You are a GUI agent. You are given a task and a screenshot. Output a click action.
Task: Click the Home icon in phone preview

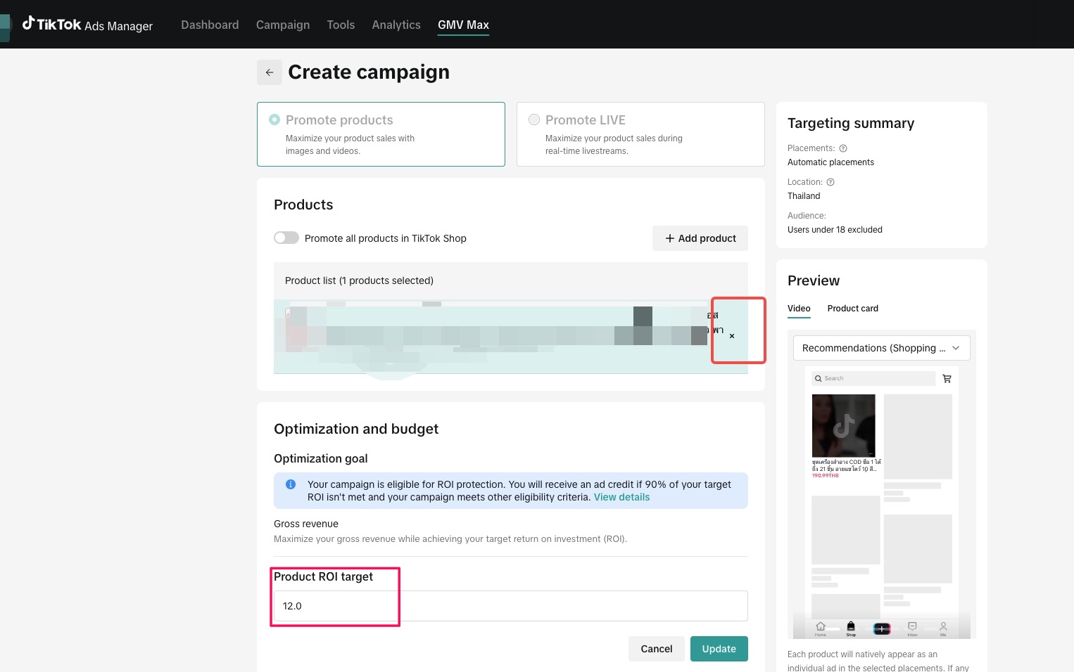821,627
